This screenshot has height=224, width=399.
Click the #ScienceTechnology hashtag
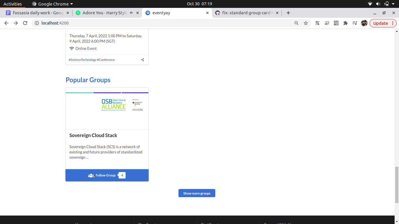click(82, 60)
